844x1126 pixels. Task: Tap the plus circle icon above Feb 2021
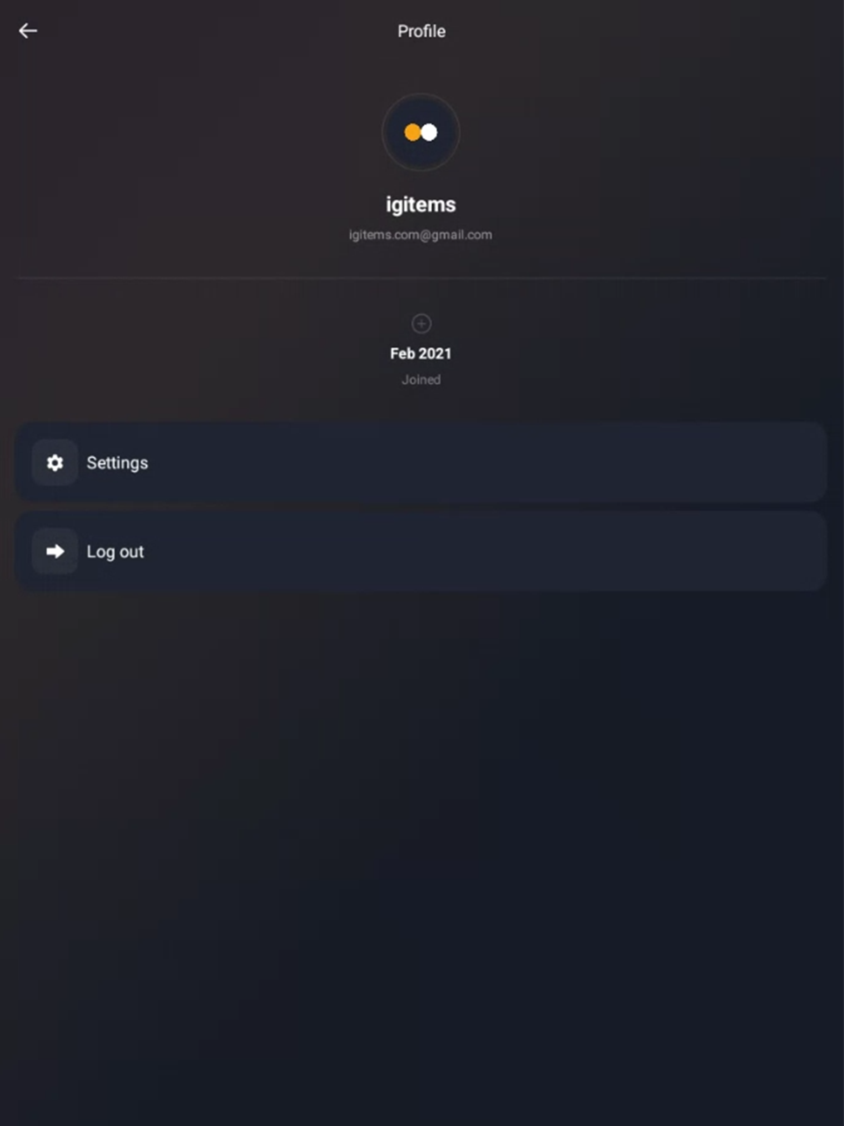click(421, 324)
